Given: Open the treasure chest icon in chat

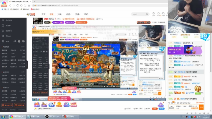Looking at the screenshot, I should 198,89.
